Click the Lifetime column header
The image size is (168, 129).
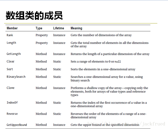[59, 28]
